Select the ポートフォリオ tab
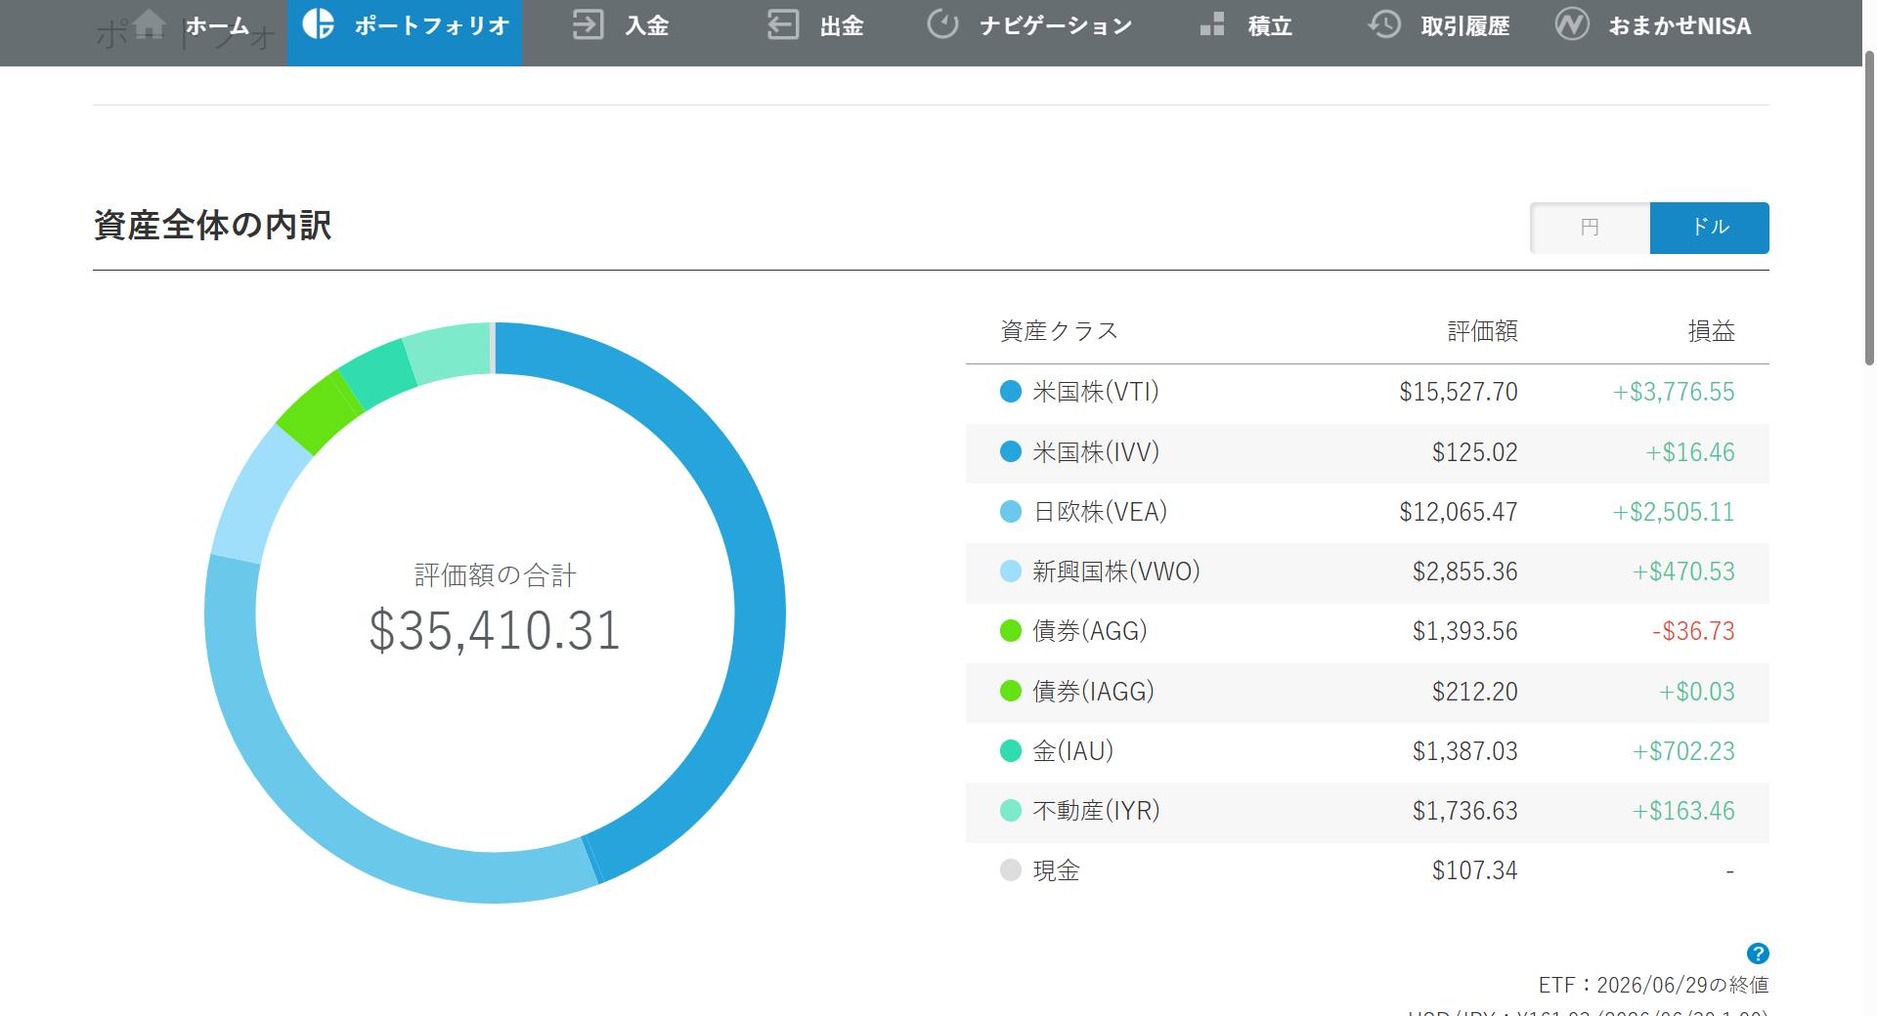This screenshot has height=1016, width=1877. click(405, 33)
